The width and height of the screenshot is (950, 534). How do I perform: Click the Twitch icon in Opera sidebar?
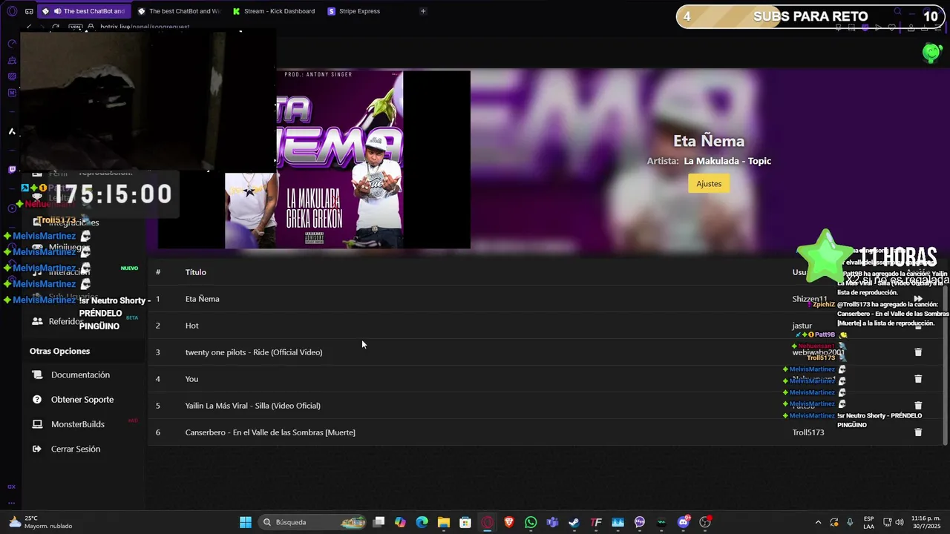click(12, 169)
